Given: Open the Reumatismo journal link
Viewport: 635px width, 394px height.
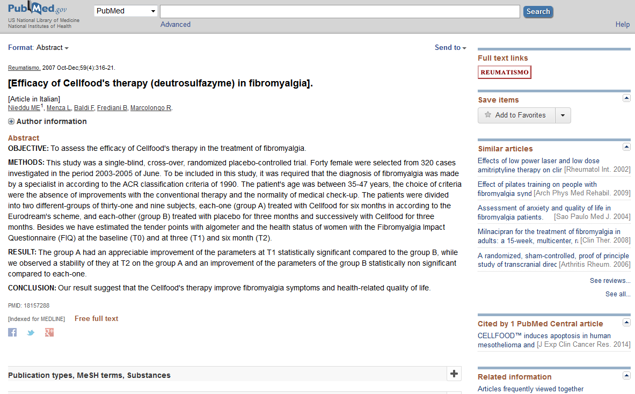Looking at the screenshot, I should point(24,68).
